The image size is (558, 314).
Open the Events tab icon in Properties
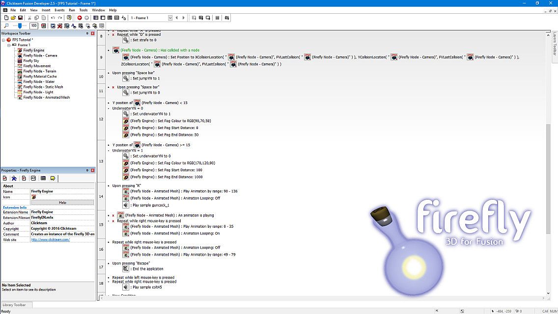tap(43, 178)
